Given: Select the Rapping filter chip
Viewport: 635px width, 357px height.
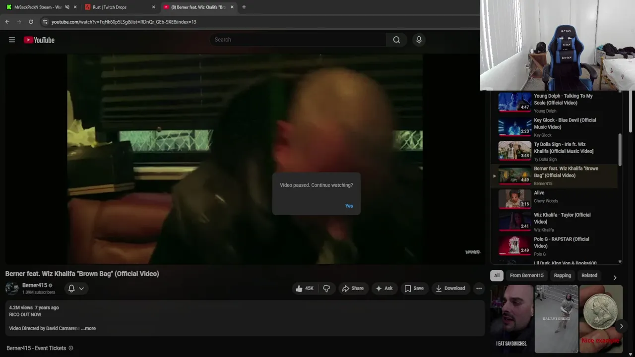Looking at the screenshot, I should click(562, 275).
